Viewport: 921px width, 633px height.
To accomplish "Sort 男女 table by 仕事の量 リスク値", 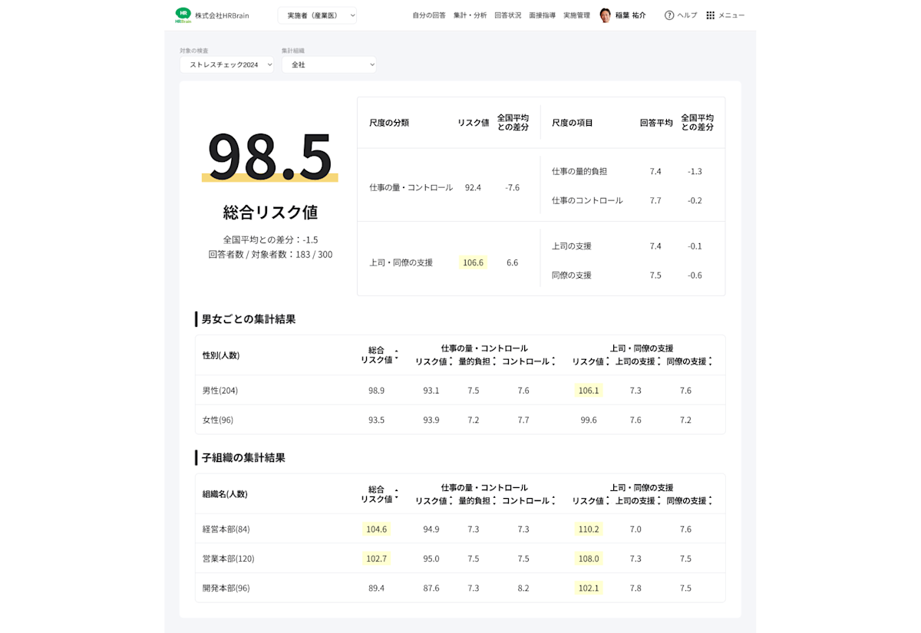I will [x=451, y=361].
